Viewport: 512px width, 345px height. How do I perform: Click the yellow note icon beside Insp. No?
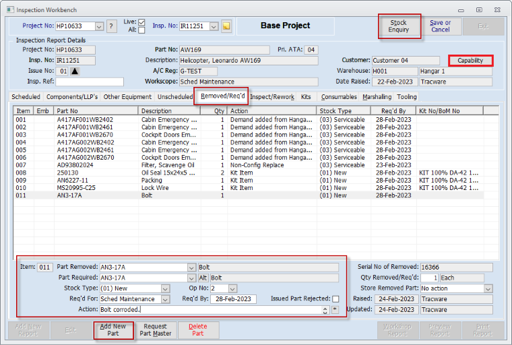point(226,26)
